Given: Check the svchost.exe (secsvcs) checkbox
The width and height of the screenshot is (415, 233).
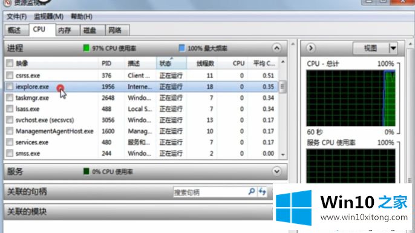Looking at the screenshot, I should tap(10, 120).
